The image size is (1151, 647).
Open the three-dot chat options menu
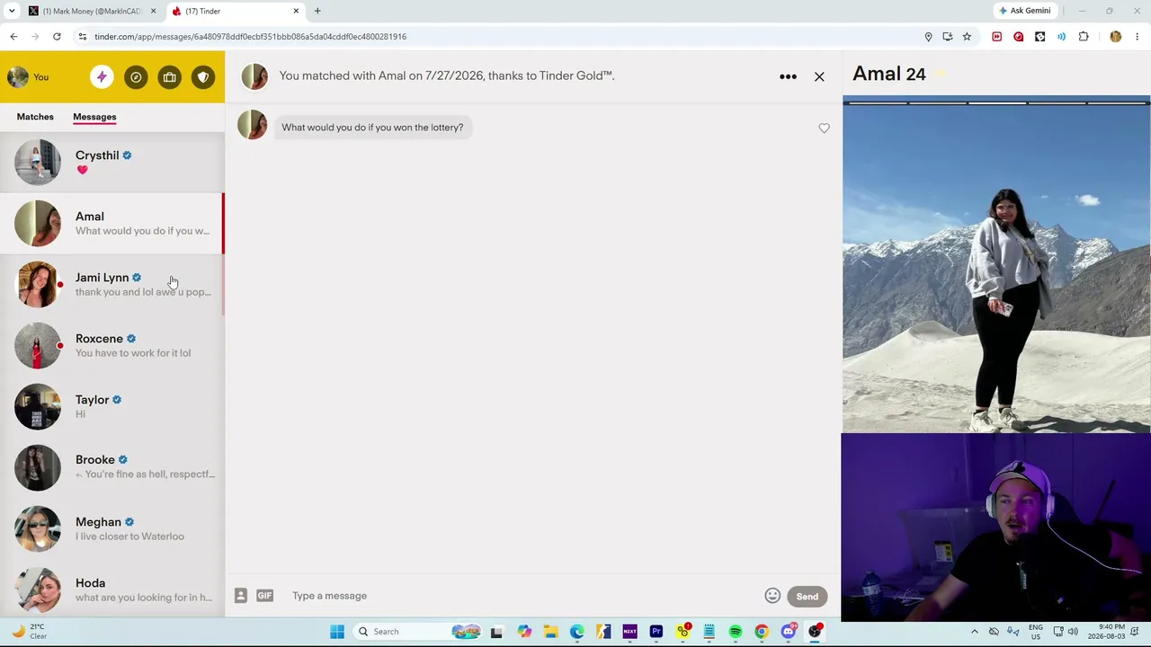click(x=788, y=76)
